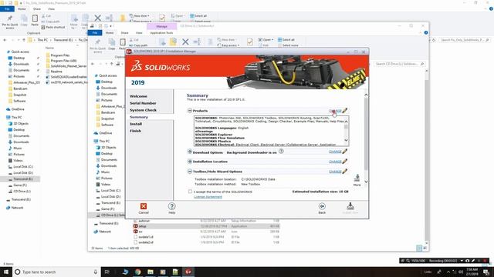Select the Summary step
The image size is (494, 277).
pos(139,117)
